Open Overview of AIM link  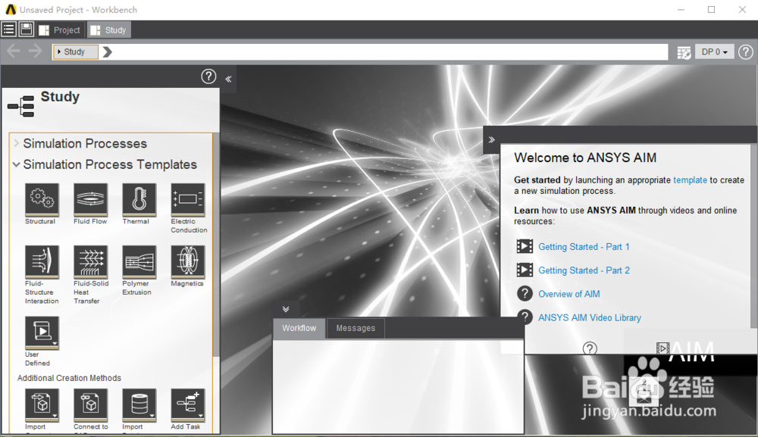point(569,294)
